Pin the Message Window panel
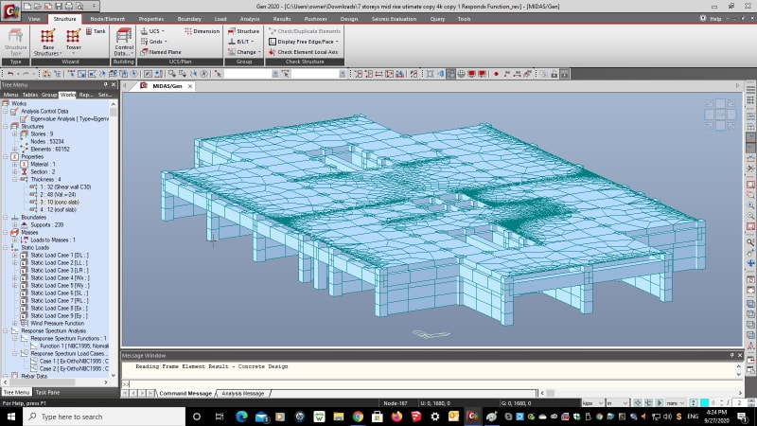Screen dimensions: 757x426 tap(731, 355)
